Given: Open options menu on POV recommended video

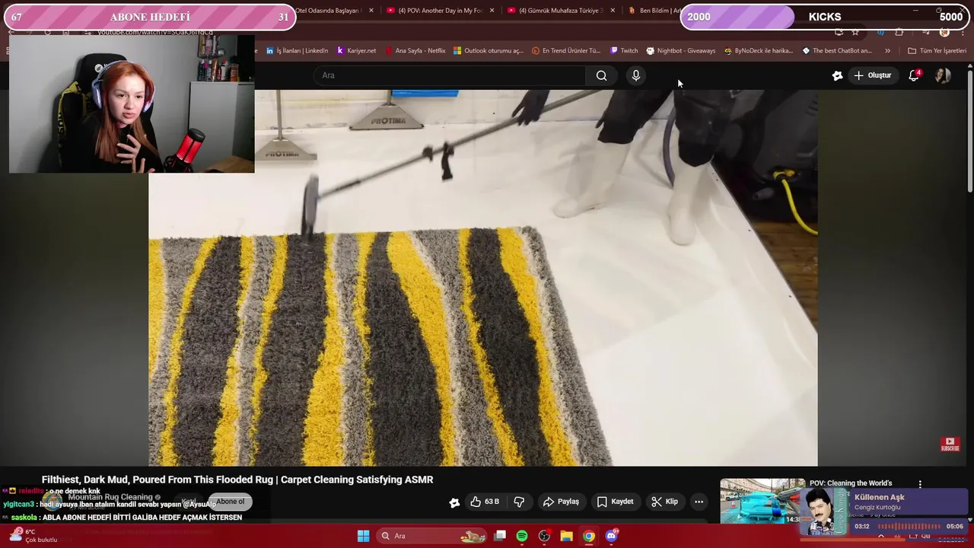Looking at the screenshot, I should [x=920, y=484].
